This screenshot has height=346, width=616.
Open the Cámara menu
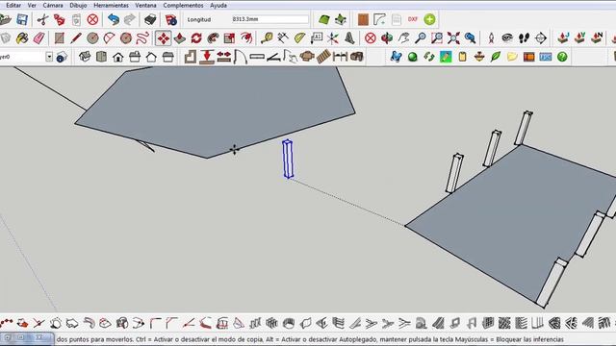[53, 6]
